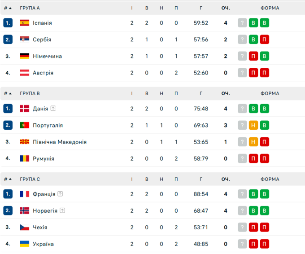
Task: Click the Spain flag icon
Action: pos(25,23)
